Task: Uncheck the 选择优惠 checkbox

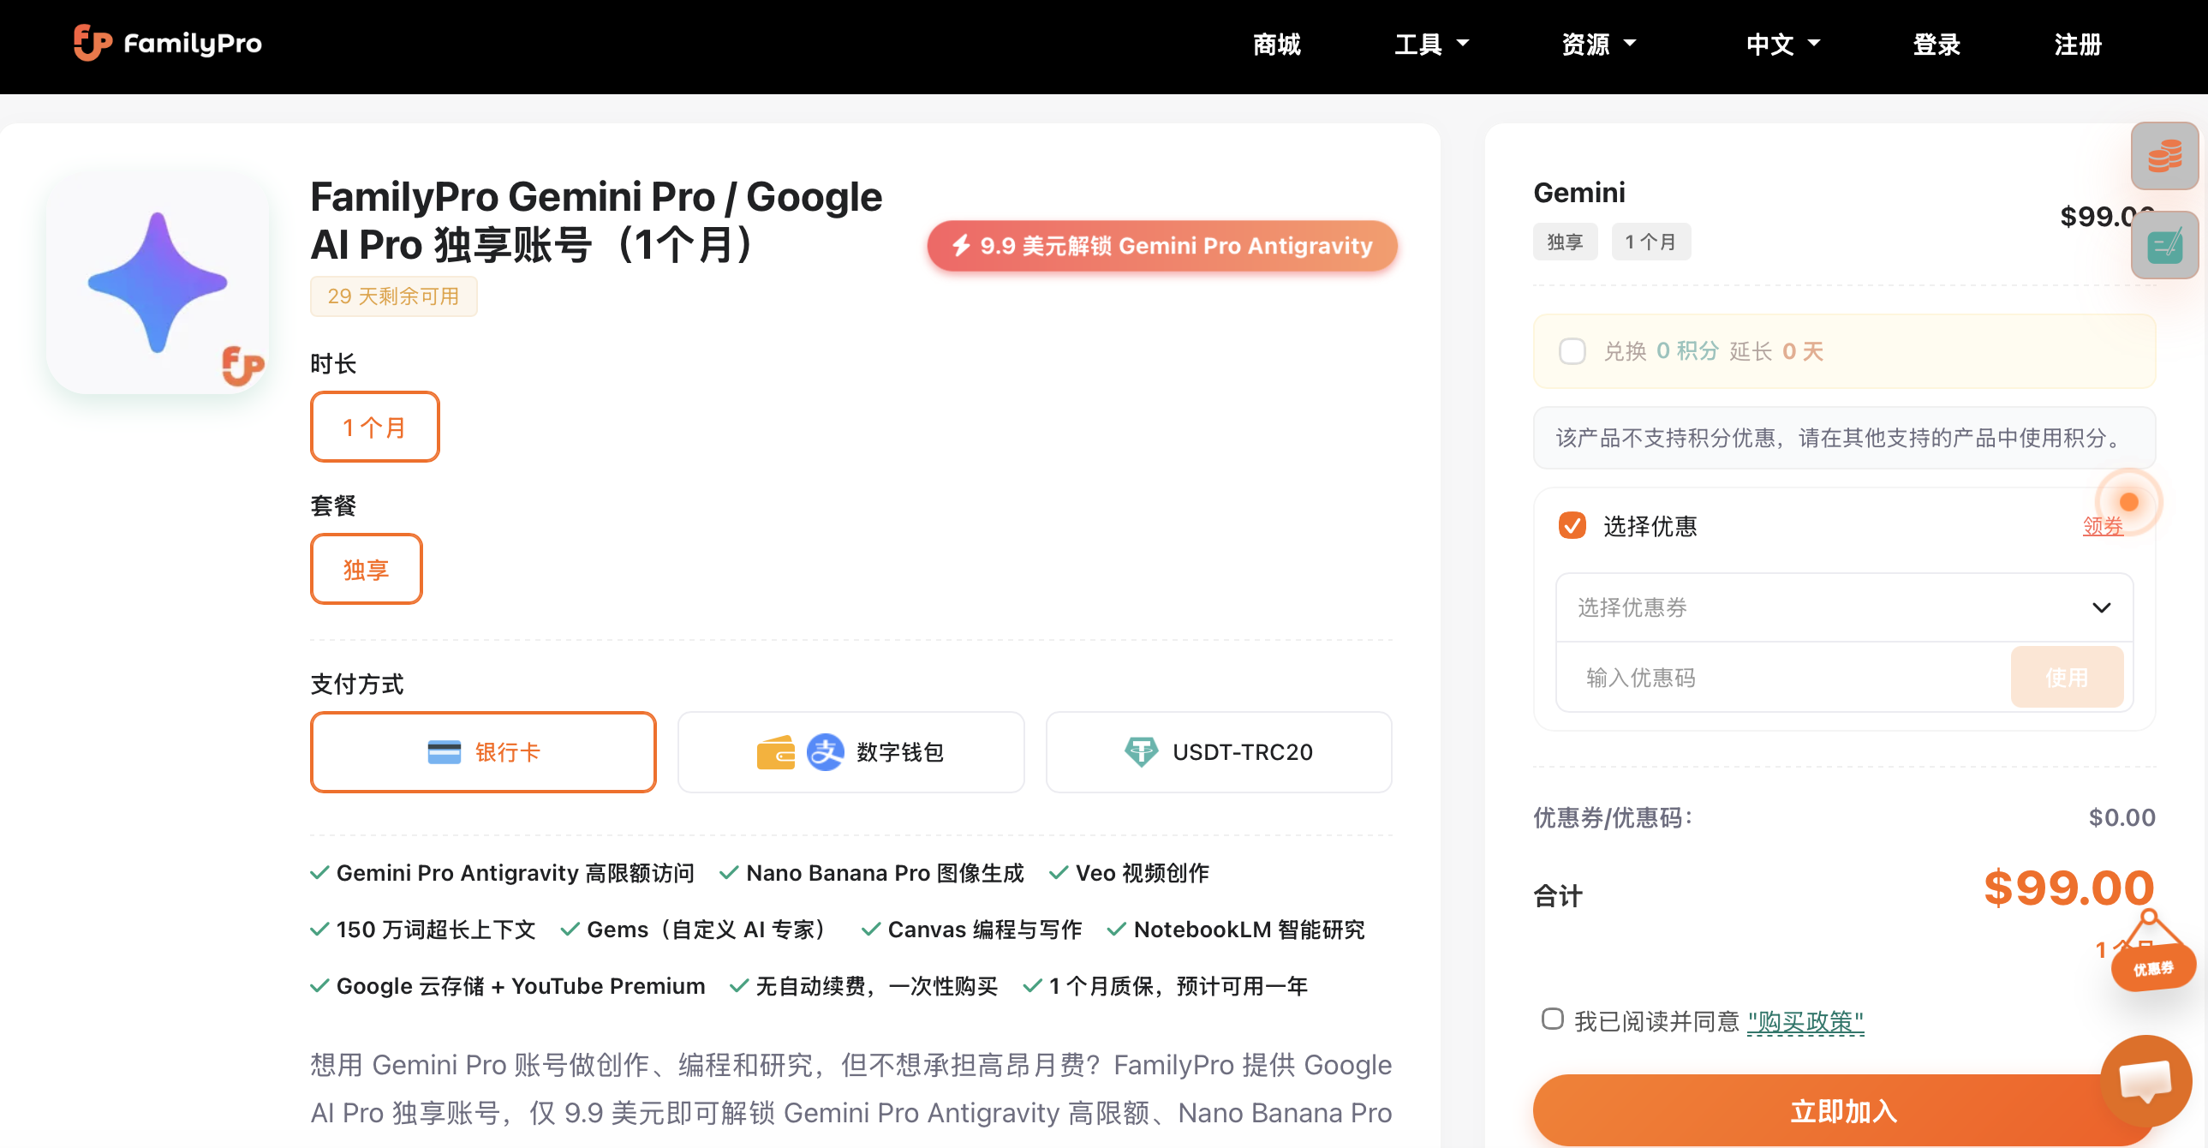Action: pos(1571,525)
